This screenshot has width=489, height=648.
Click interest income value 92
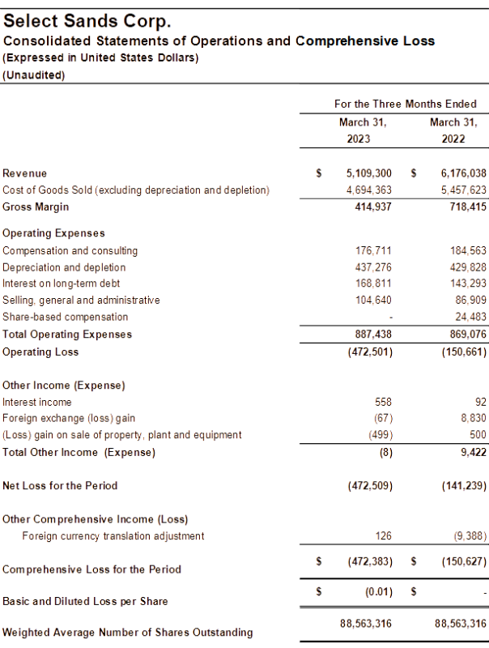[x=481, y=402]
